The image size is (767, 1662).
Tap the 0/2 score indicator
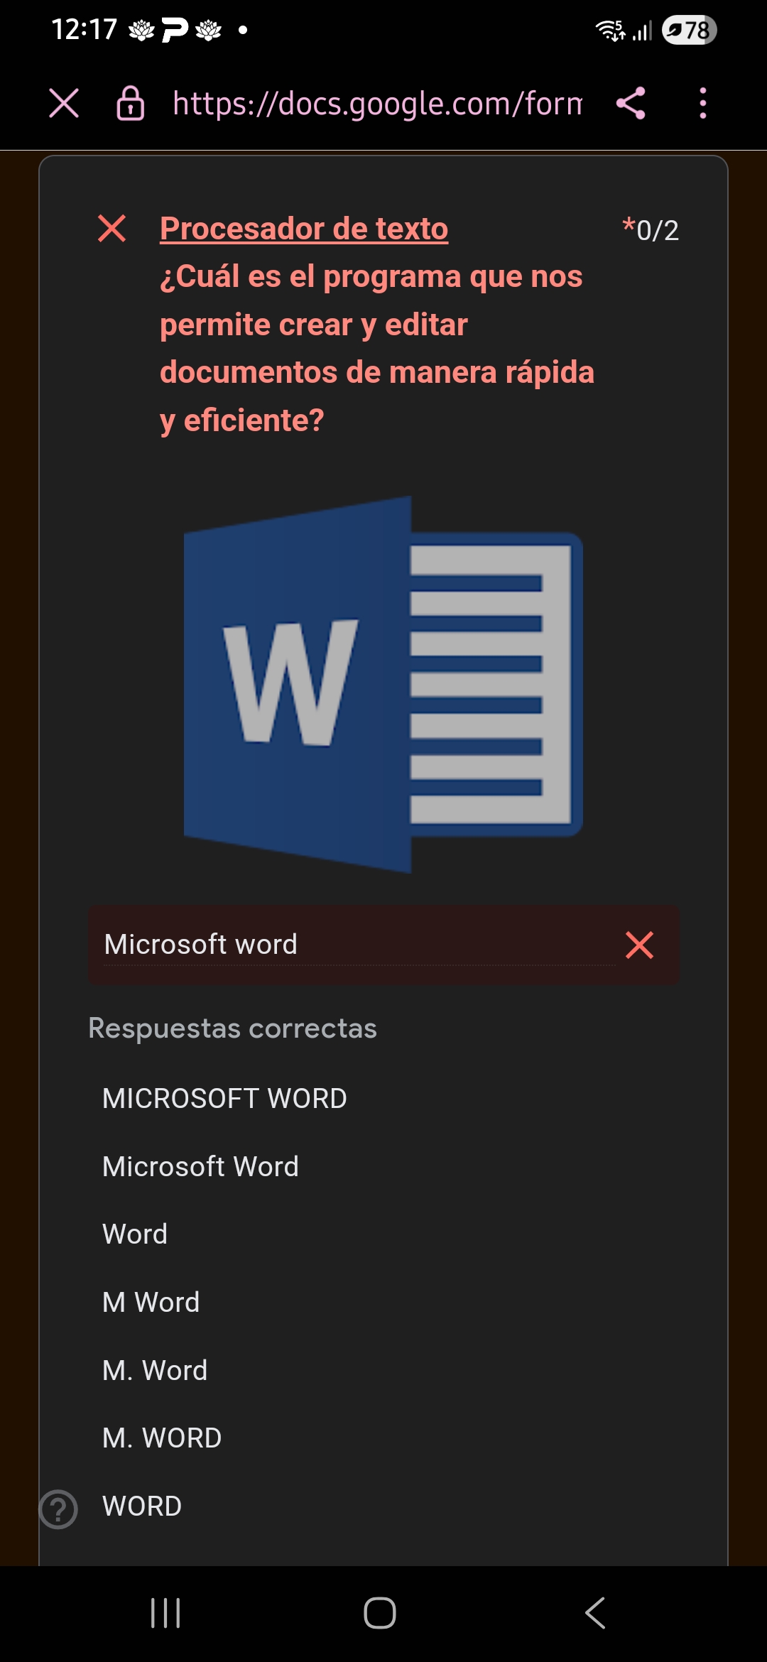coord(651,230)
